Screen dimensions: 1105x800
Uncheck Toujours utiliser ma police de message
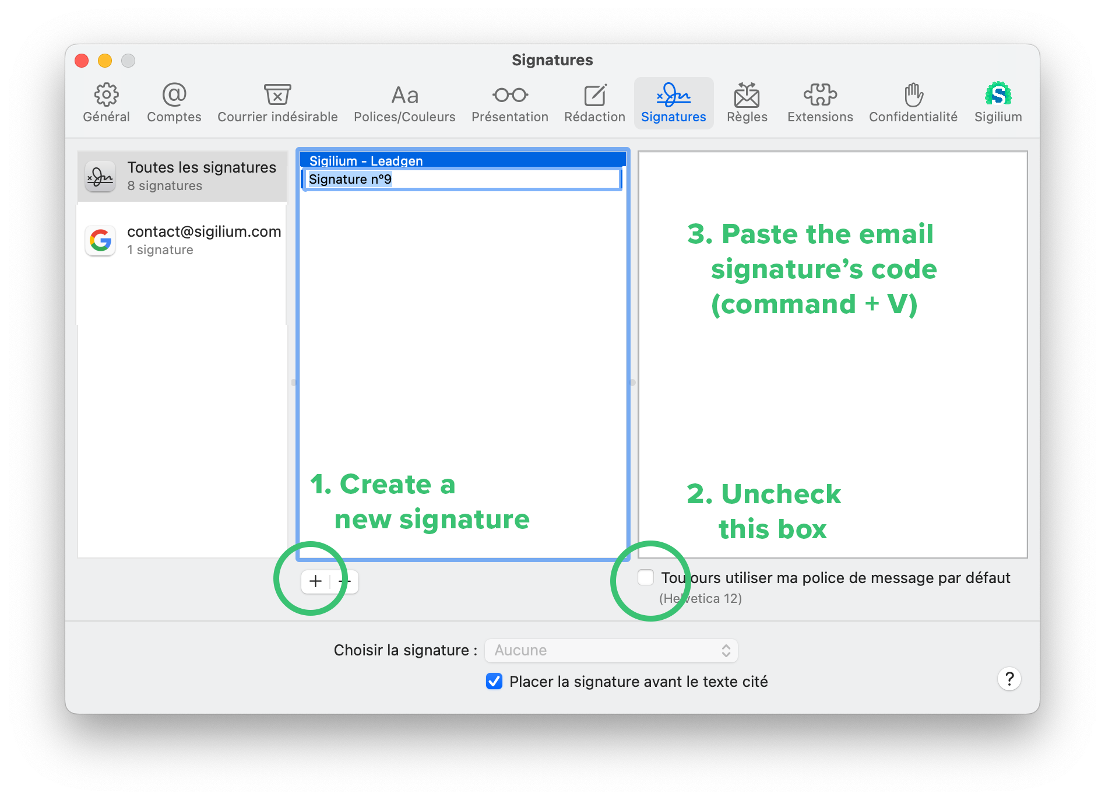[646, 577]
